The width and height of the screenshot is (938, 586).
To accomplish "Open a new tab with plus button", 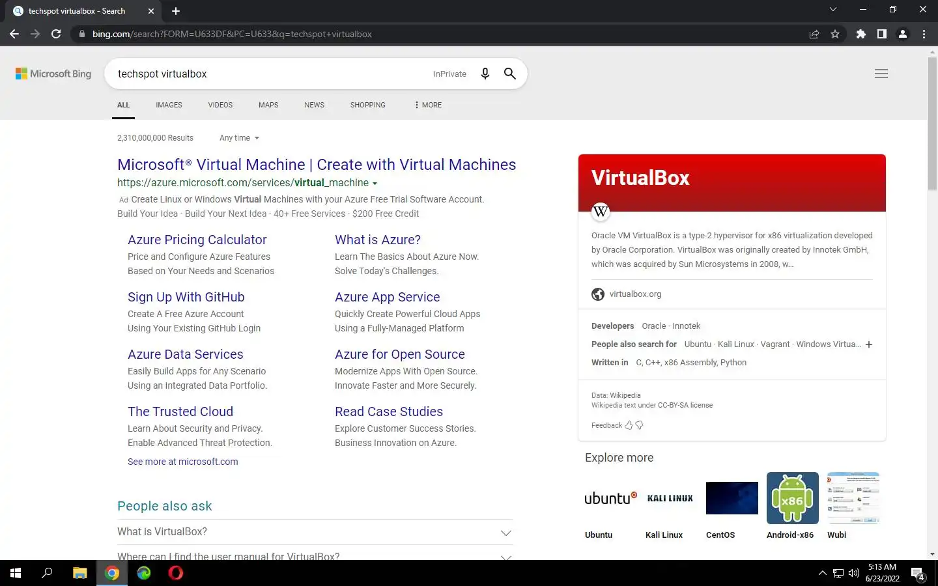I will pyautogui.click(x=176, y=11).
